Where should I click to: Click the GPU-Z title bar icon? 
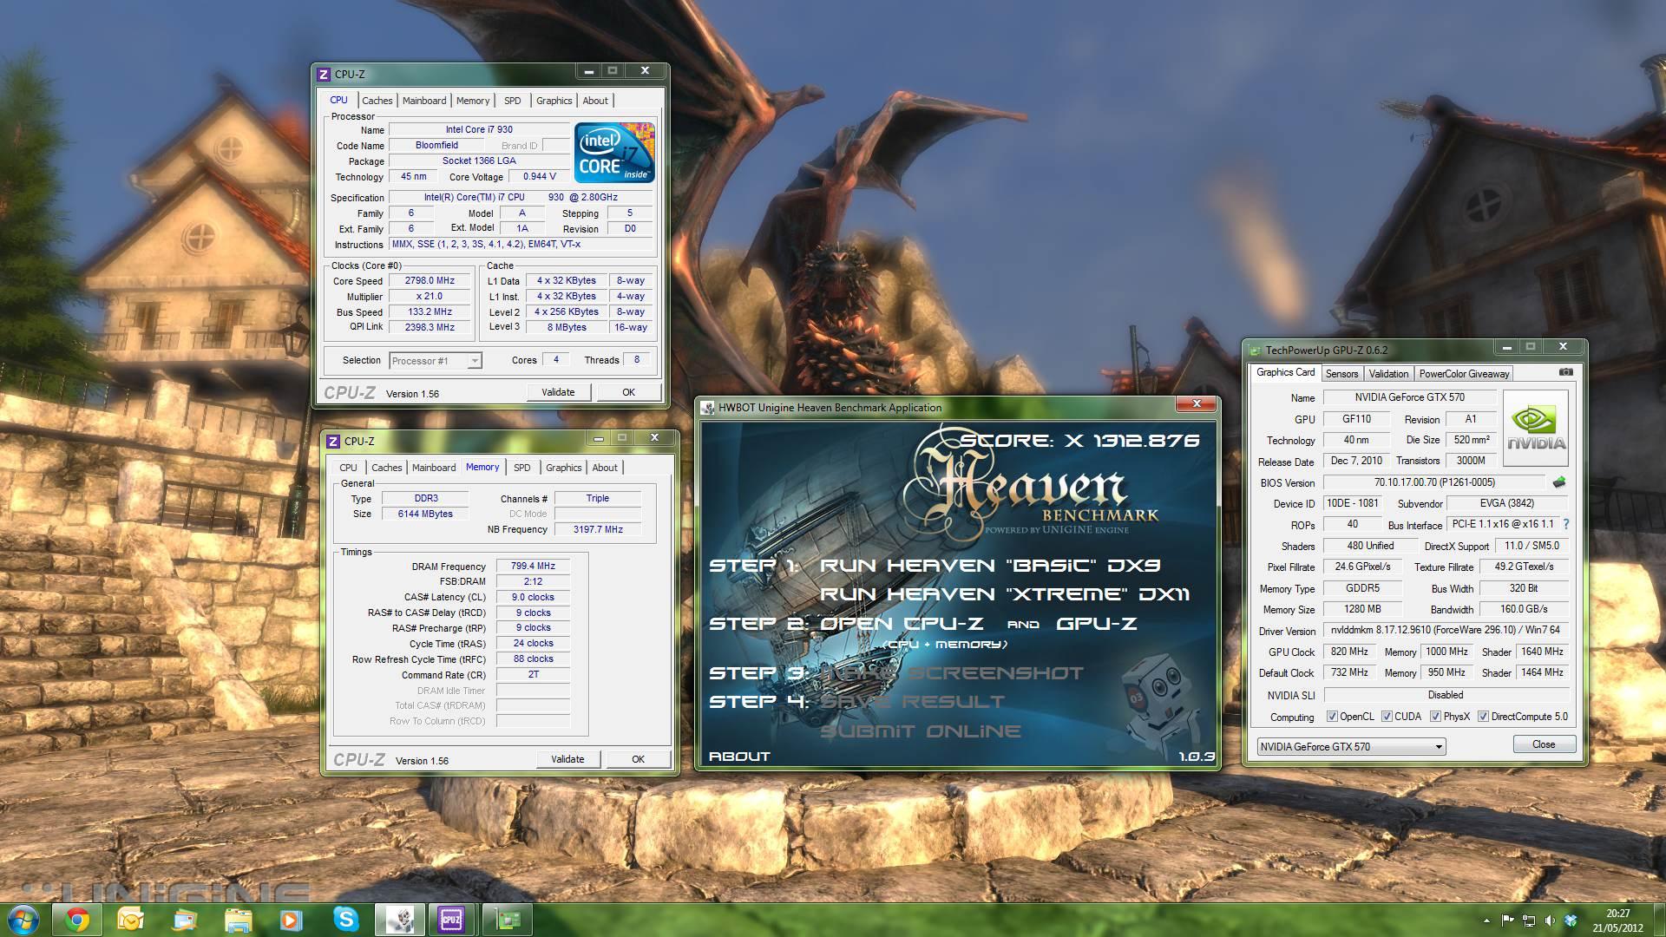(1255, 351)
